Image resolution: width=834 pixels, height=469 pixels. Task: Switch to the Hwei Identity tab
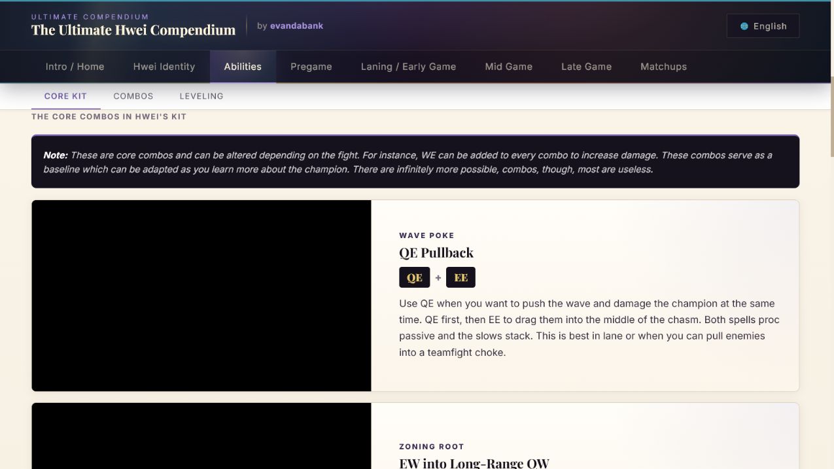coord(164,67)
